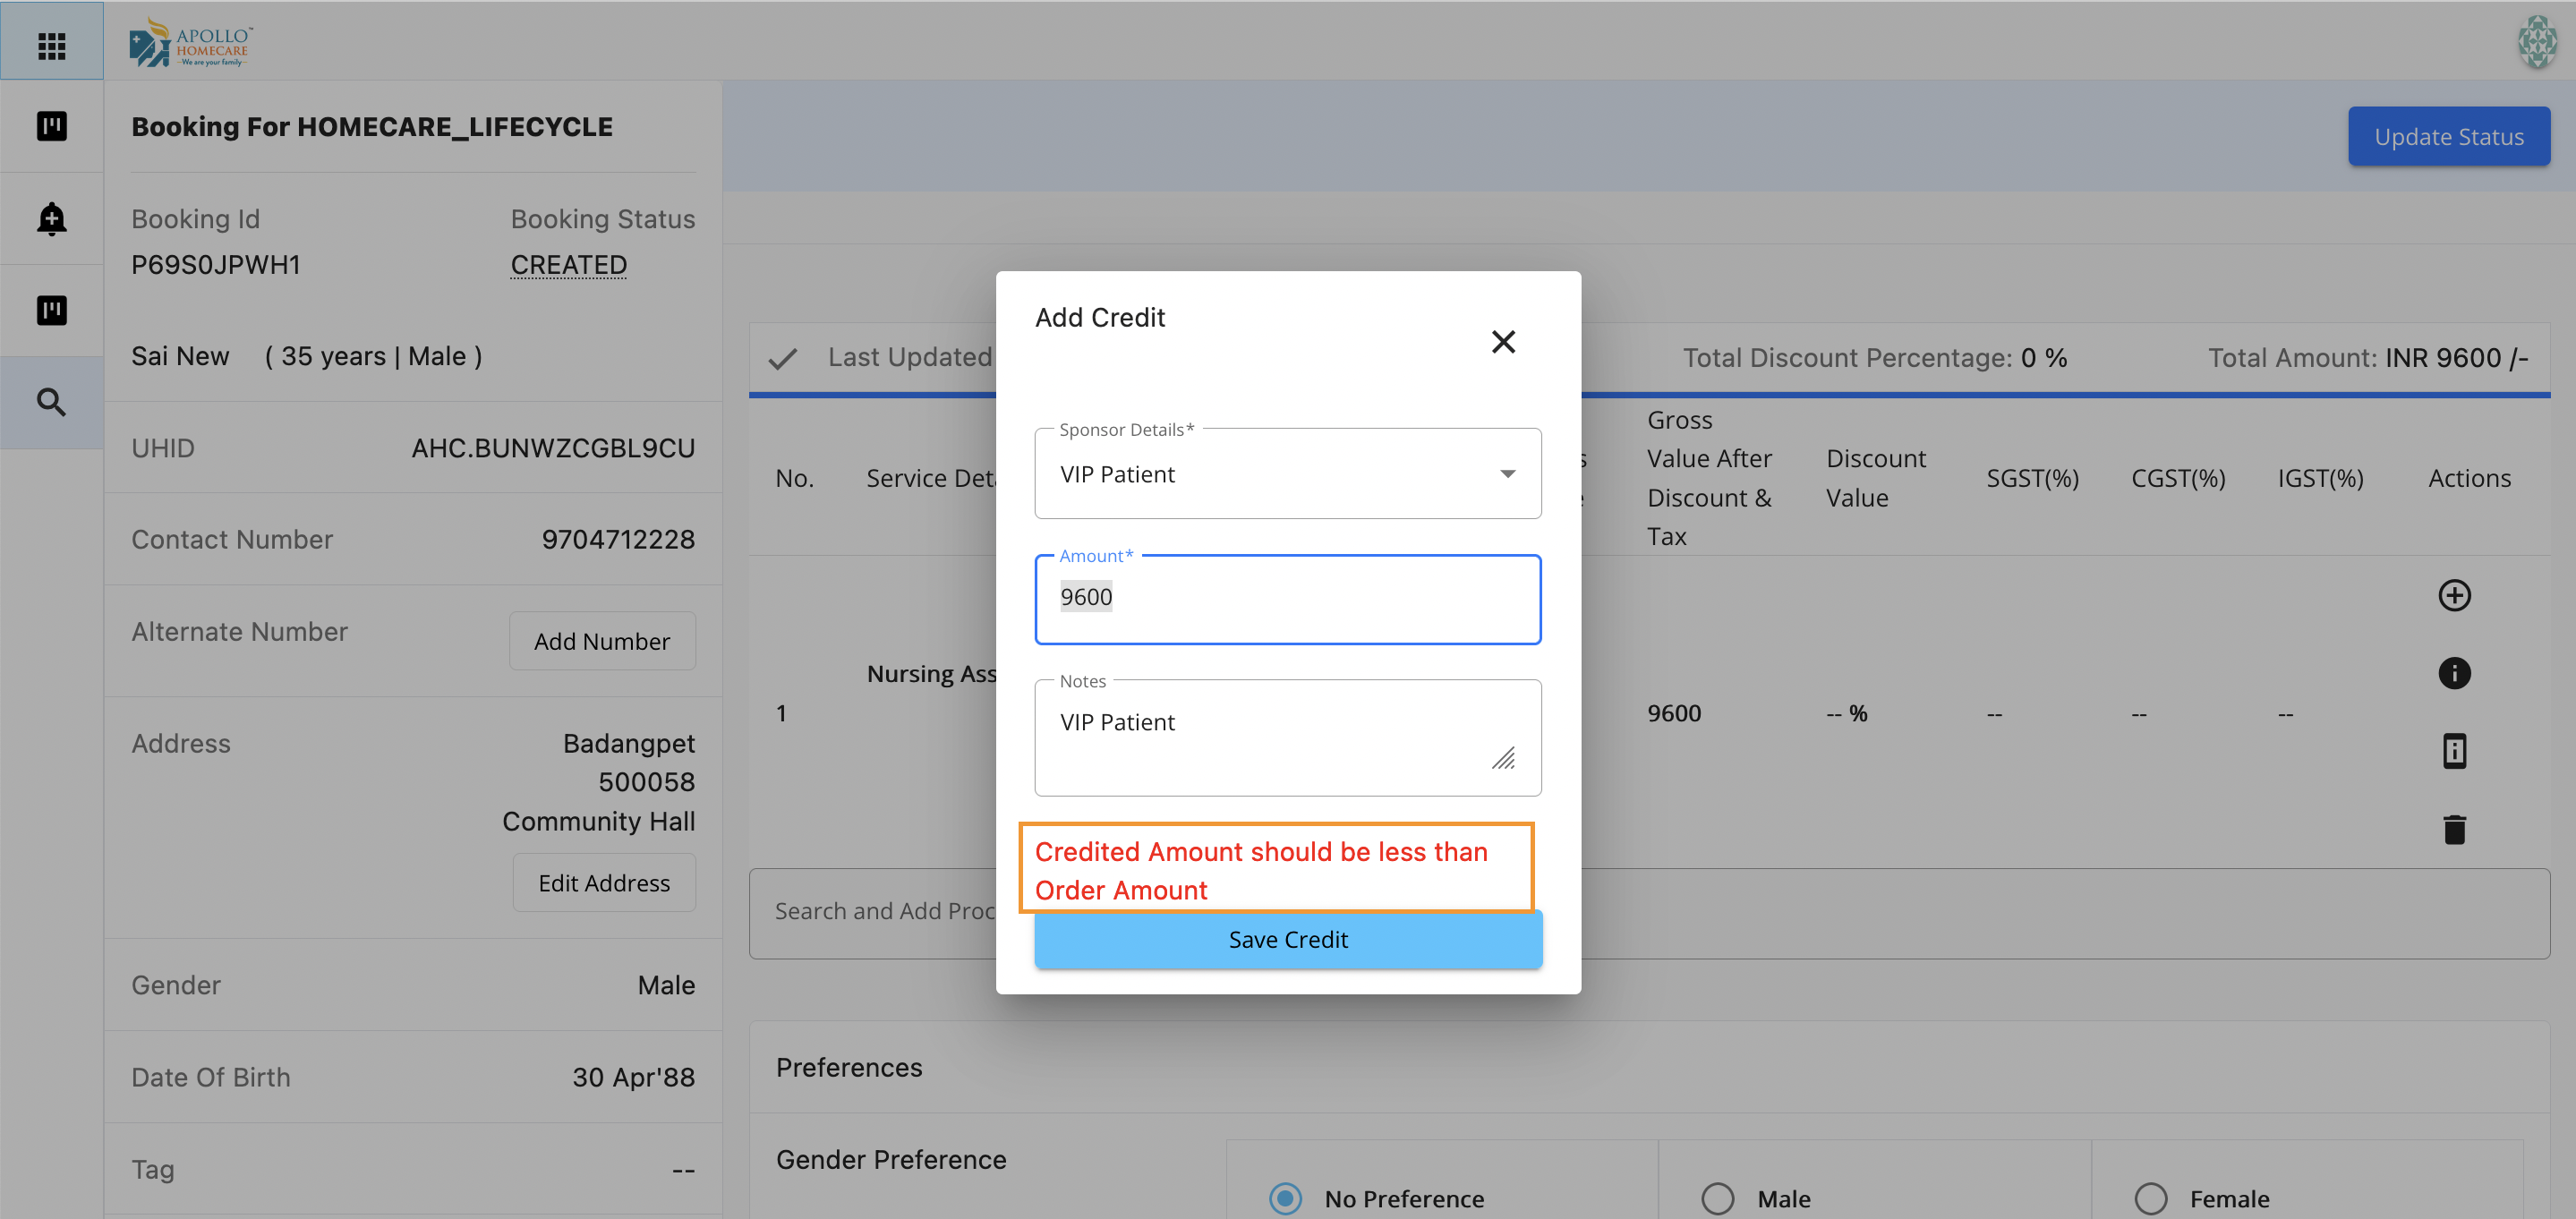Click the notification bell sidebar icon

click(51, 218)
